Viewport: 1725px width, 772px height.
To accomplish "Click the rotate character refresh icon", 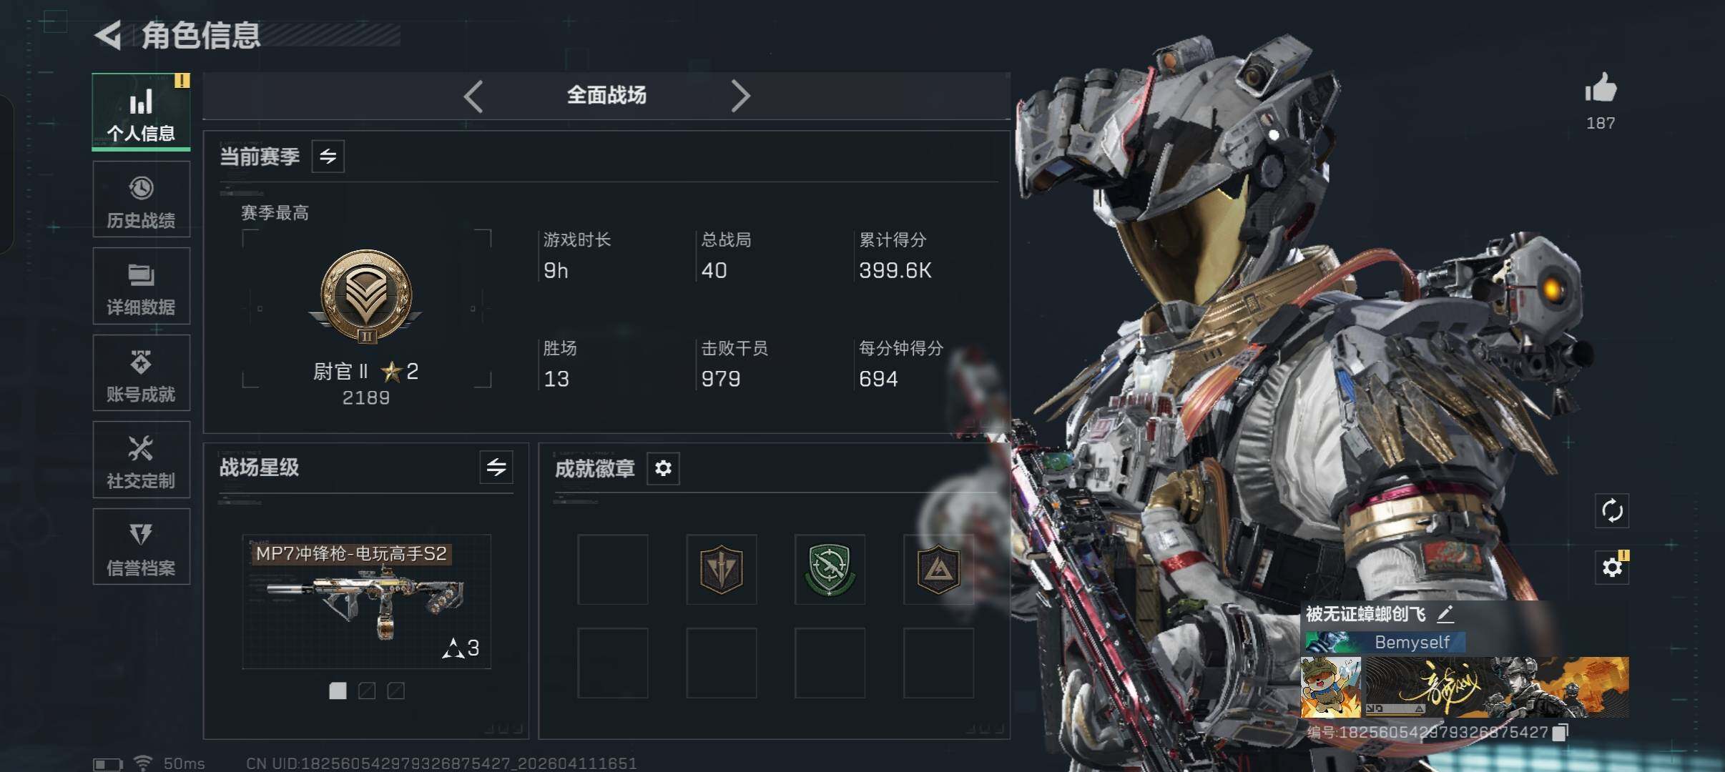I will (x=1612, y=511).
